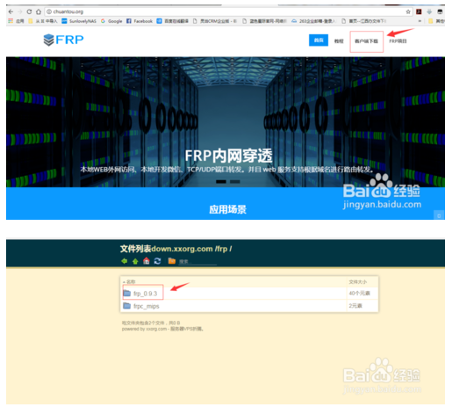This screenshot has height=407, width=452.
Task: Click the folder icon beside frp_0.9.3
Action: [126, 293]
